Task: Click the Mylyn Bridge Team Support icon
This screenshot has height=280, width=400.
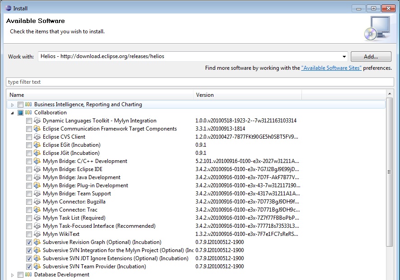Action: [x=37, y=194]
